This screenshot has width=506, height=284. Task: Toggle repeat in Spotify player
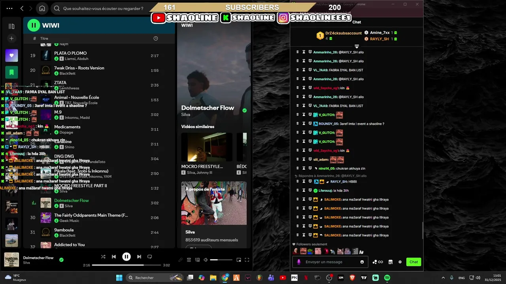coord(149,257)
